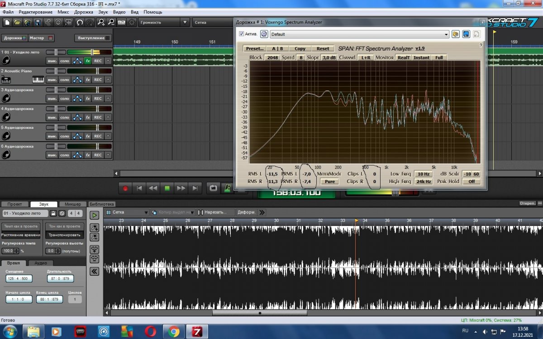Open the piano keyboard icon on track 2
The image size is (543, 339).
point(38,80)
